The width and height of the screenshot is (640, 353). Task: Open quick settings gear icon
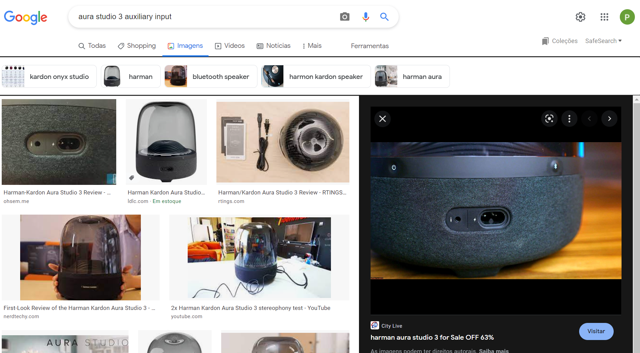pyautogui.click(x=581, y=17)
